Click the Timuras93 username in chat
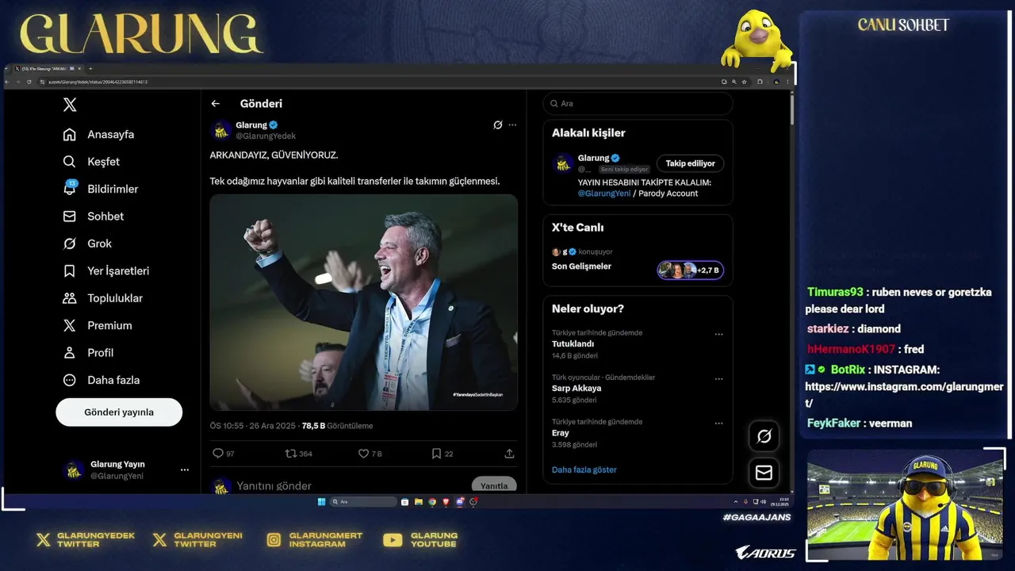The width and height of the screenshot is (1015, 571). [834, 292]
